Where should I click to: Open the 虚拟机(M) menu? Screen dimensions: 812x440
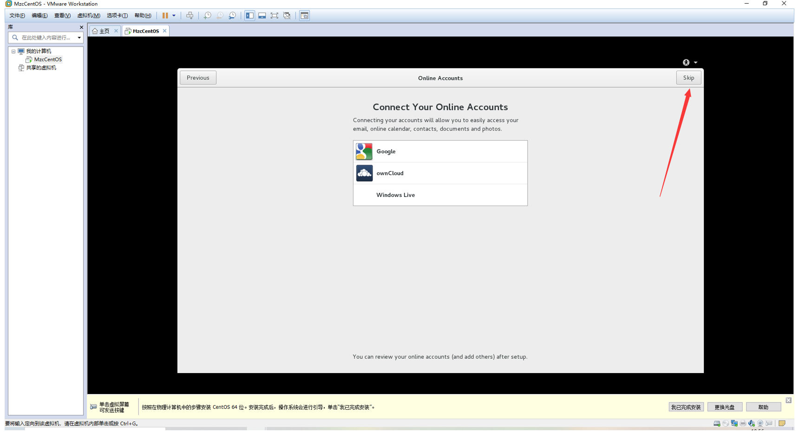pyautogui.click(x=88, y=15)
